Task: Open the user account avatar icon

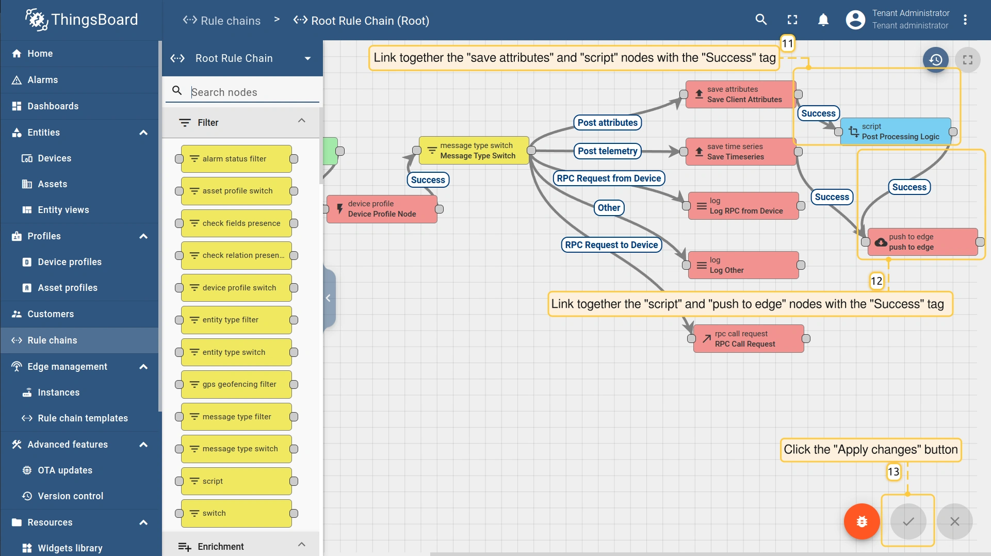Action: click(855, 20)
